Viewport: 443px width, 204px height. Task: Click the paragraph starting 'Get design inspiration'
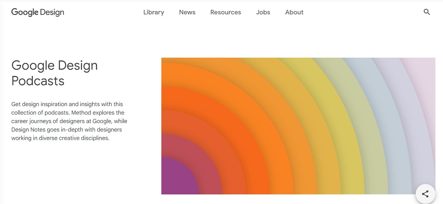point(69,121)
